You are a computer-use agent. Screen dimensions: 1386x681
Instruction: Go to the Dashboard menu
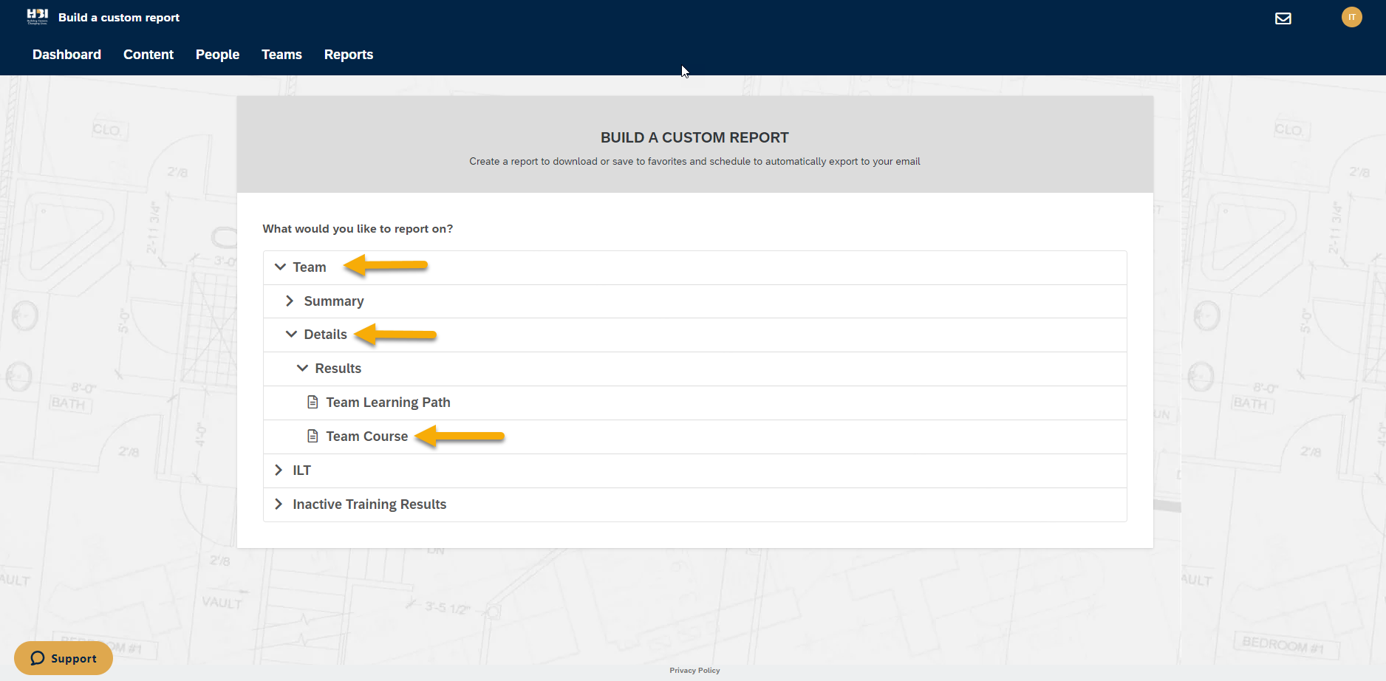tap(66, 55)
